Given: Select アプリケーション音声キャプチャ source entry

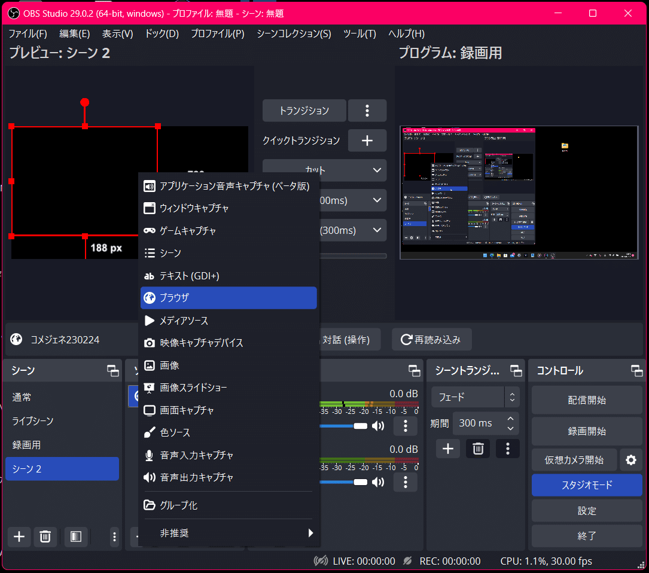Looking at the screenshot, I should pyautogui.click(x=228, y=186).
